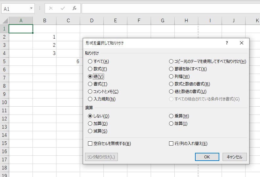Image resolution: width=260 pixels, height=177 pixels.
Task: Select the 乗算(M) operation radio button
Action: click(171, 116)
